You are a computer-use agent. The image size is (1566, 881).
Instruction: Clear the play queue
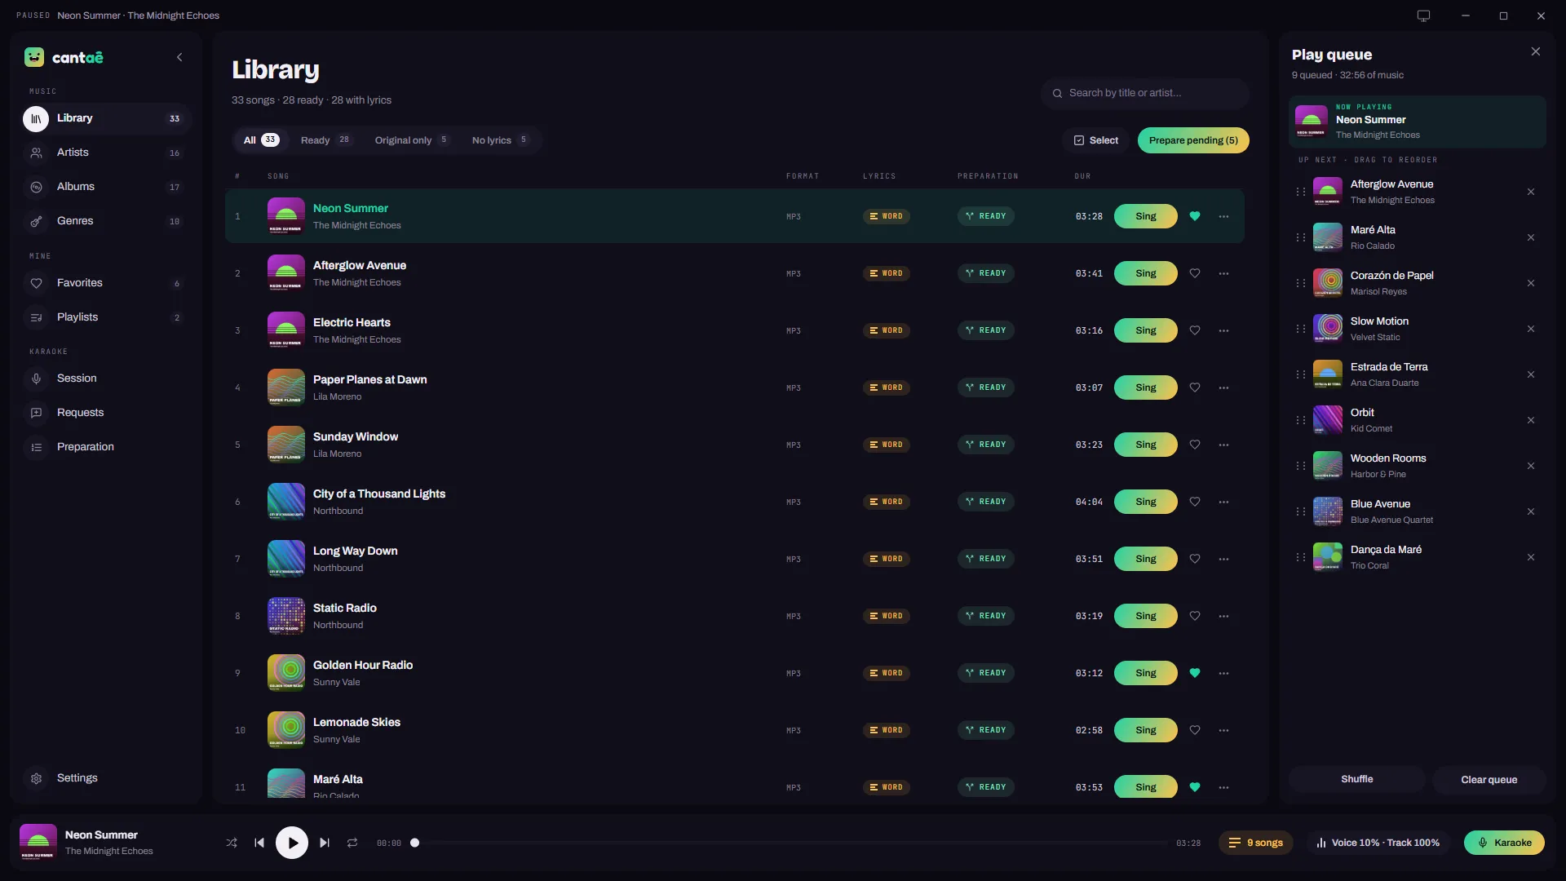(x=1489, y=779)
